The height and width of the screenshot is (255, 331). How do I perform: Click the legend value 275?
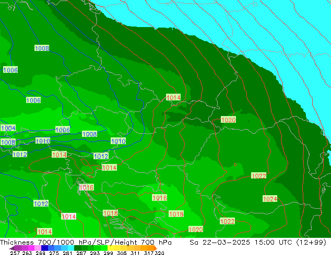54,253
